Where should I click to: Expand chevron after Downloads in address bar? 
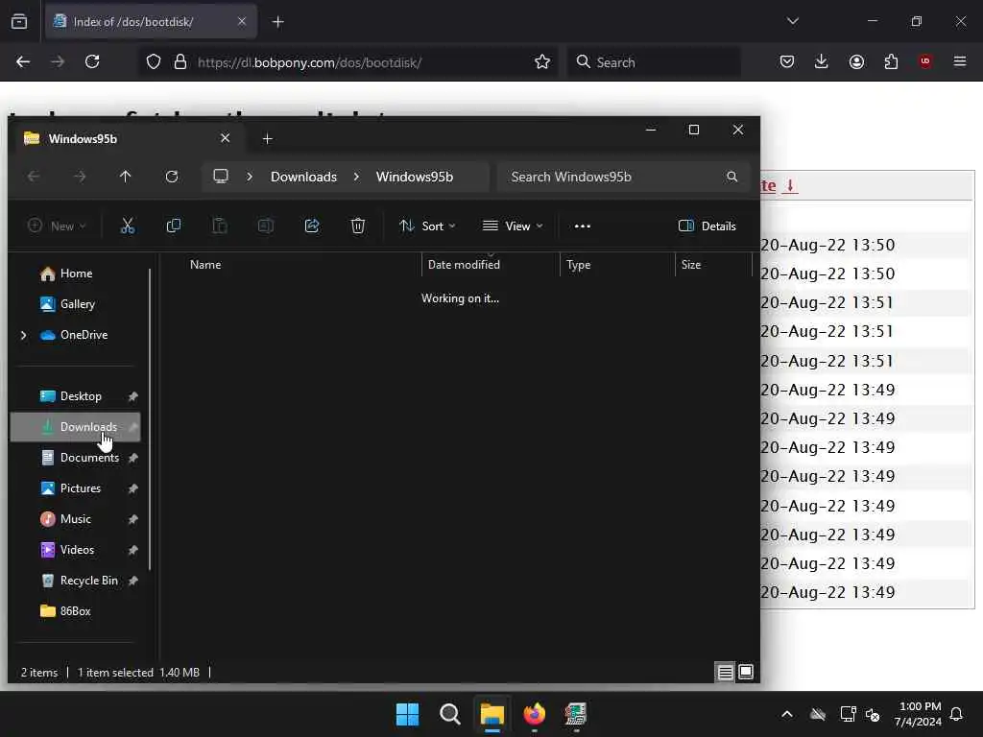click(x=356, y=177)
